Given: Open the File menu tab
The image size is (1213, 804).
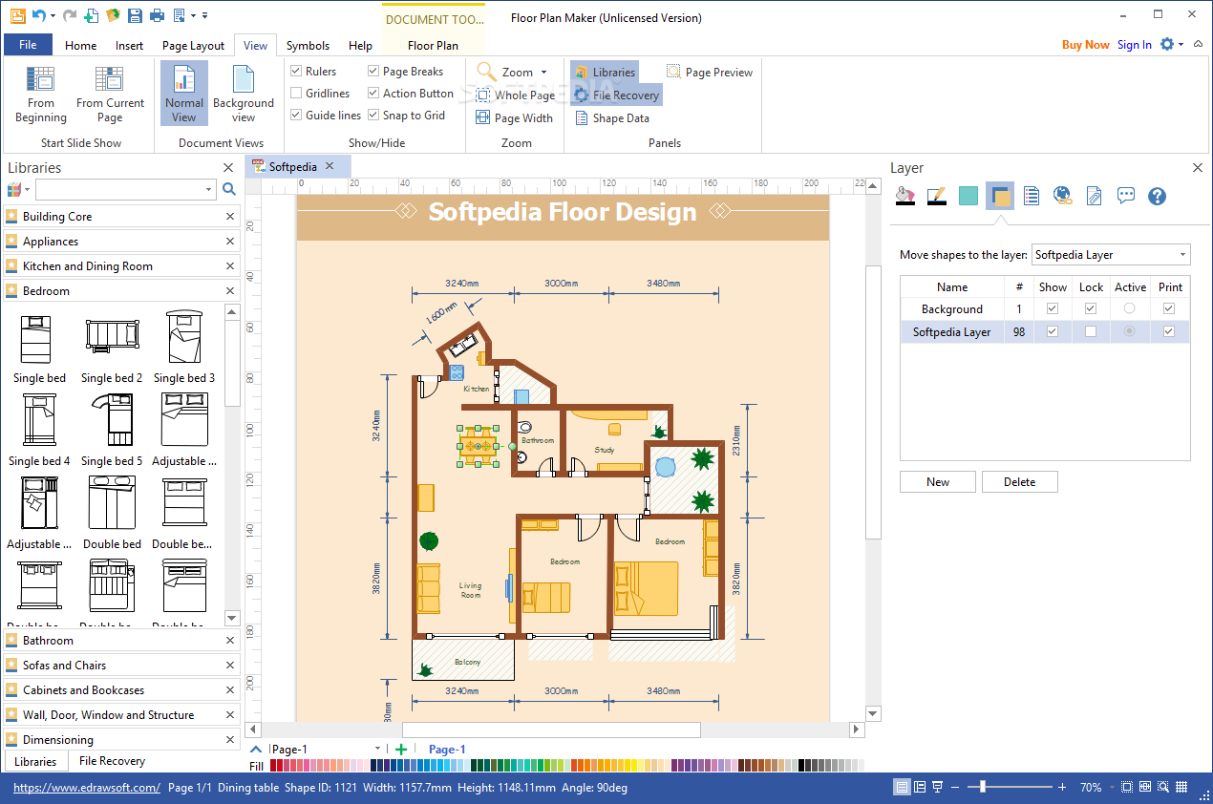Looking at the screenshot, I should pos(28,45).
